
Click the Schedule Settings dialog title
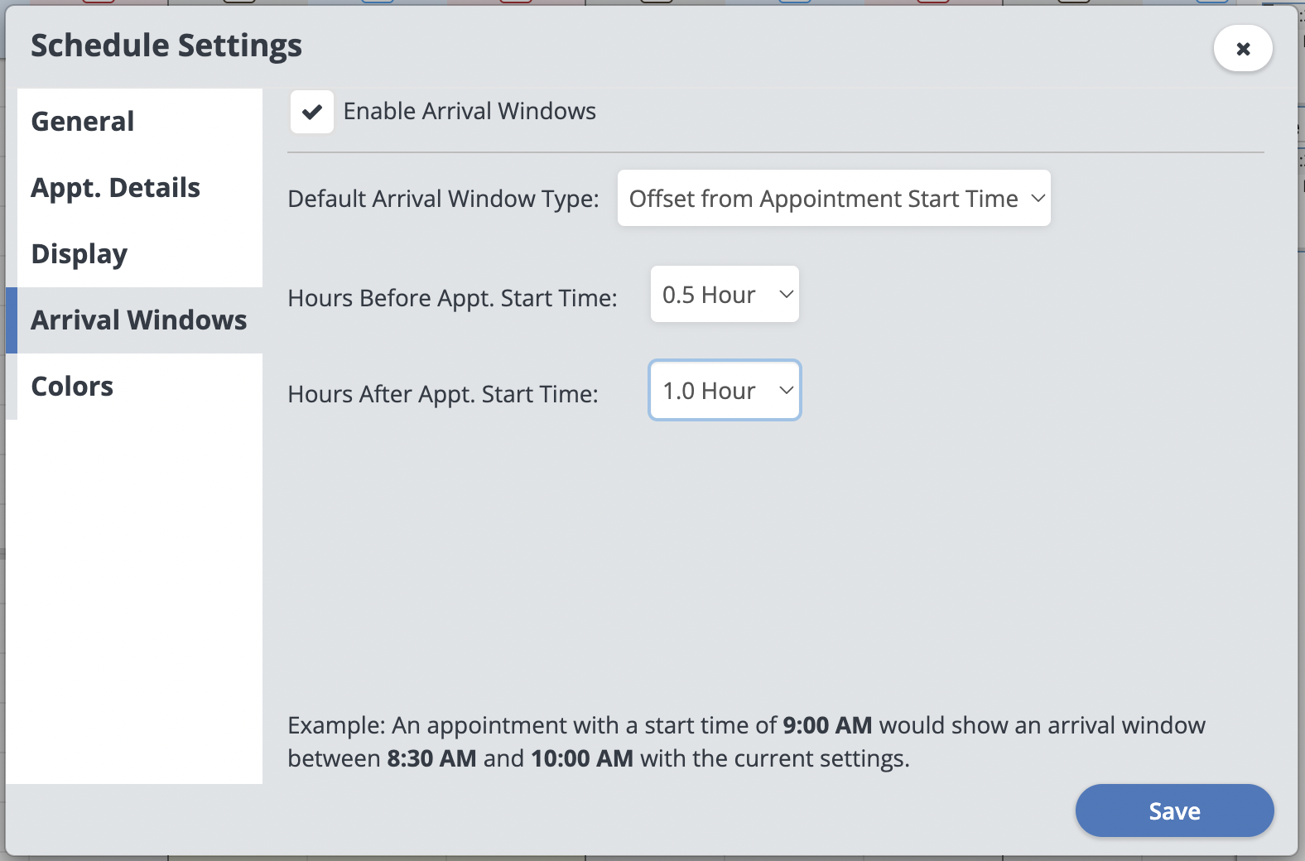coord(166,46)
